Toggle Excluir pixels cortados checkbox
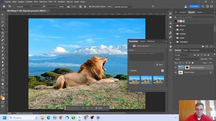 point(90,7)
